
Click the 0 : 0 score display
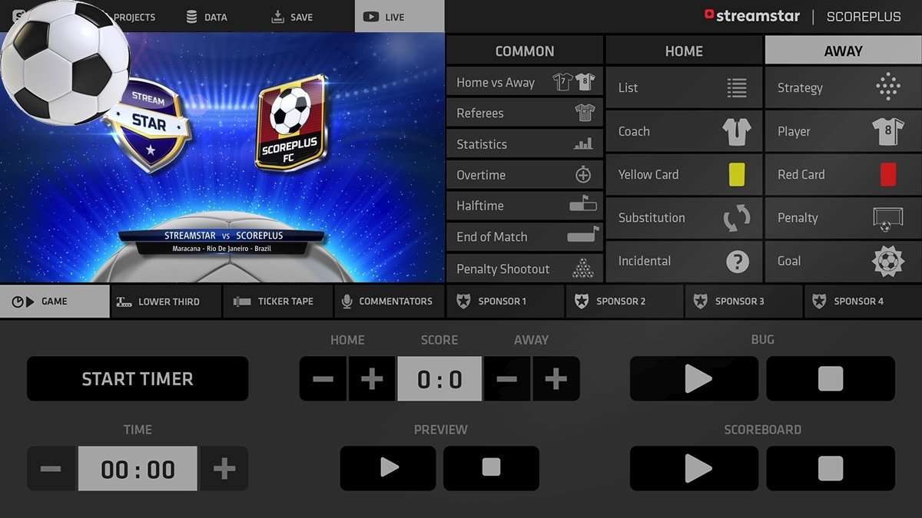tap(439, 378)
